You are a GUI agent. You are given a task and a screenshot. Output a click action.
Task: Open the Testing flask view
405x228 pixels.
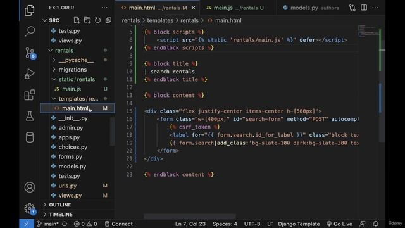(30, 117)
